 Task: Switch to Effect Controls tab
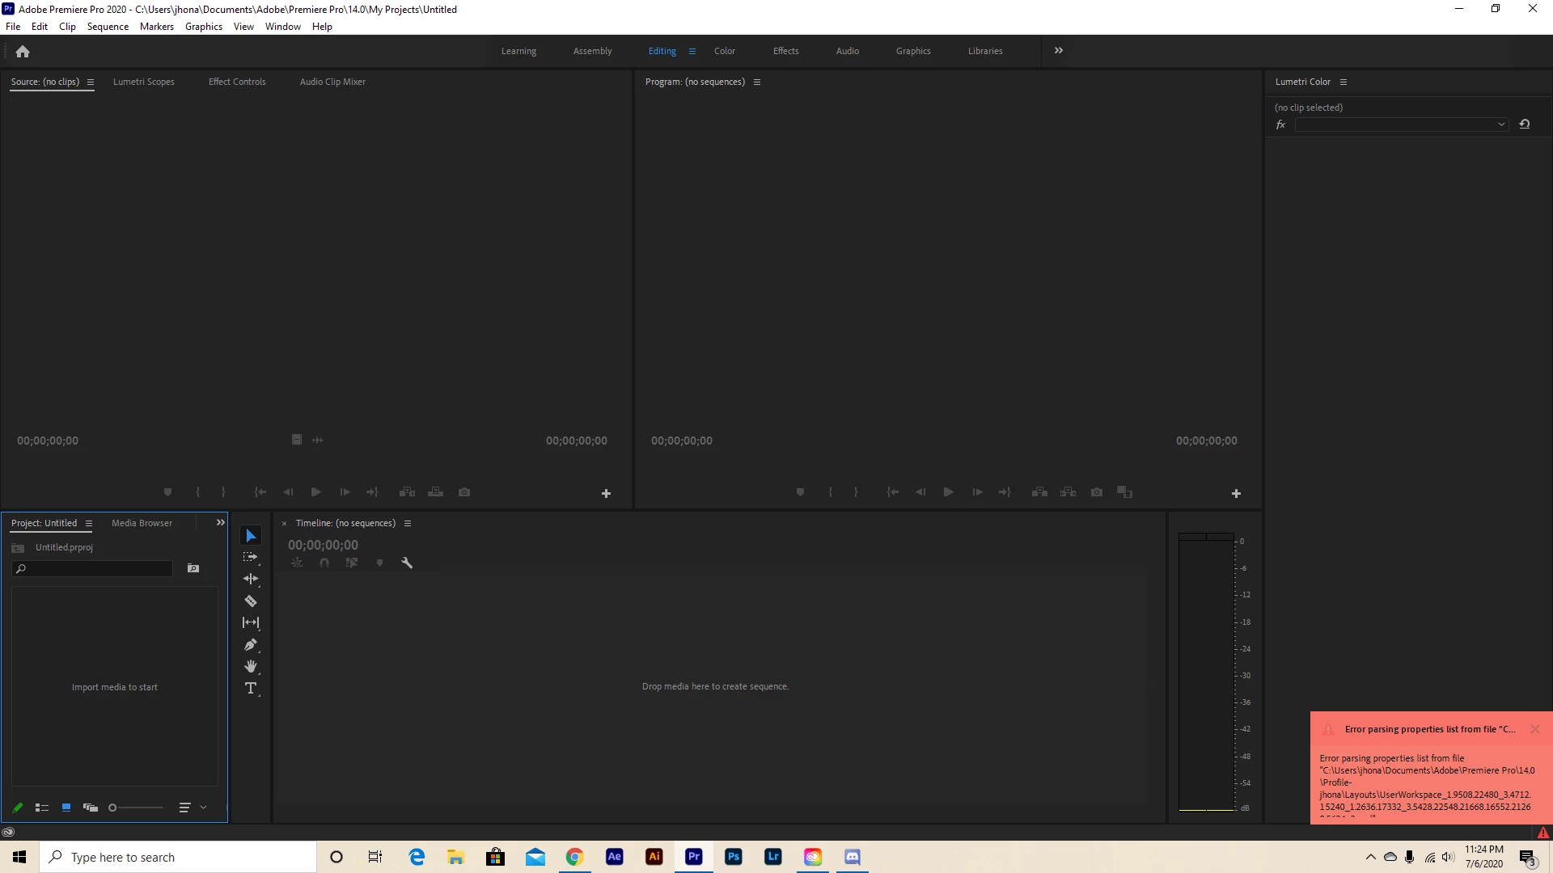coord(237,82)
